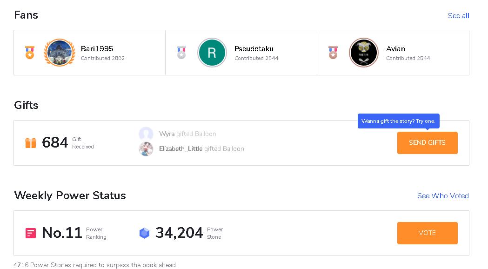Image resolution: width=488 pixels, height=269 pixels.
Task: Click the Avian username
Action: (x=395, y=49)
